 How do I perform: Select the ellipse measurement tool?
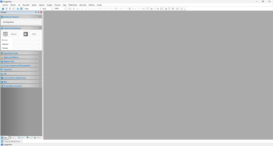(x=105, y=9)
